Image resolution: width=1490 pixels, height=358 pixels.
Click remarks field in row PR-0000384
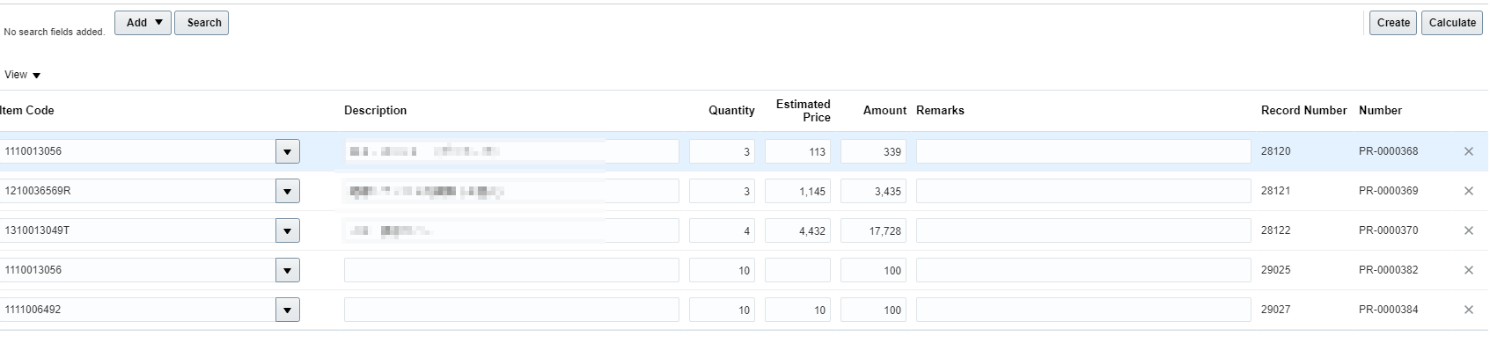tap(1083, 310)
